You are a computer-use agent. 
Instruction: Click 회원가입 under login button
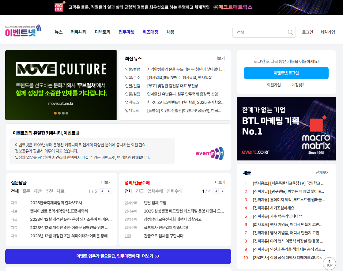tap(274, 85)
